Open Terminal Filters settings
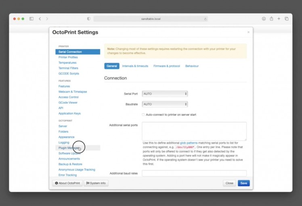The width and height of the screenshot is (302, 206). pyautogui.click(x=68, y=68)
